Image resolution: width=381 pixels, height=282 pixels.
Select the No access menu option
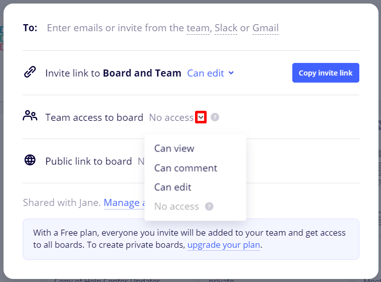176,206
